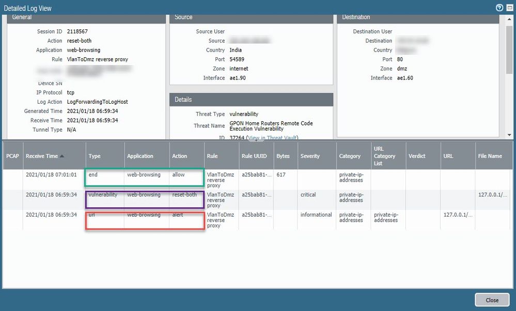Screen dimensions: 516x311
Task: Sort by the Severity column header
Action: (310, 156)
